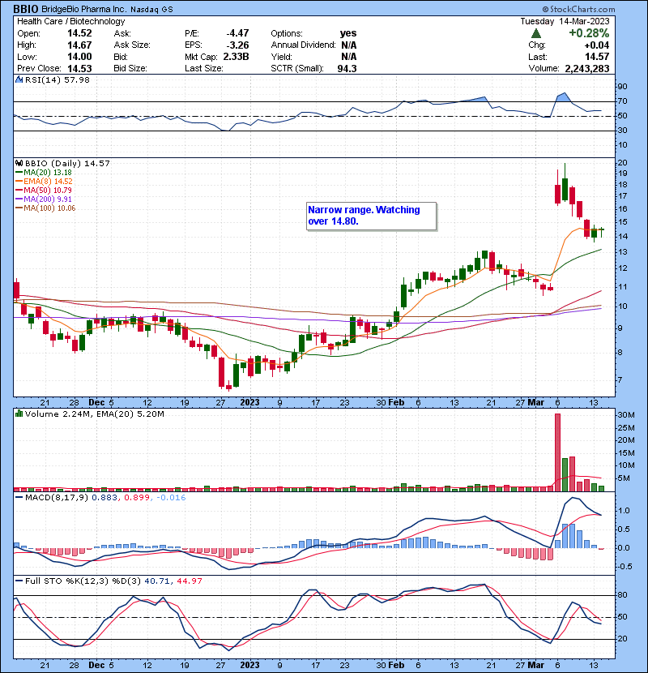The width and height of the screenshot is (648, 673).
Task: Click the Prev Close value 14.53
Action: [79, 69]
